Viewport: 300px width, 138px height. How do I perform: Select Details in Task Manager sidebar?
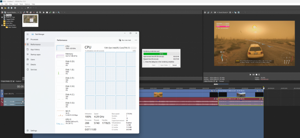[40, 65]
